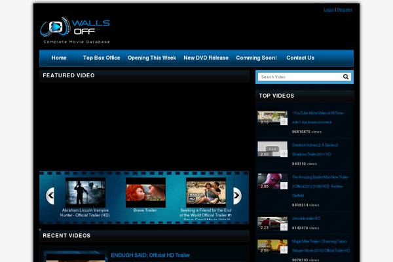This screenshot has width=393, height=262.
Task: Click Abraham Lincoln Vampire Hunter caption text
Action: (85, 213)
